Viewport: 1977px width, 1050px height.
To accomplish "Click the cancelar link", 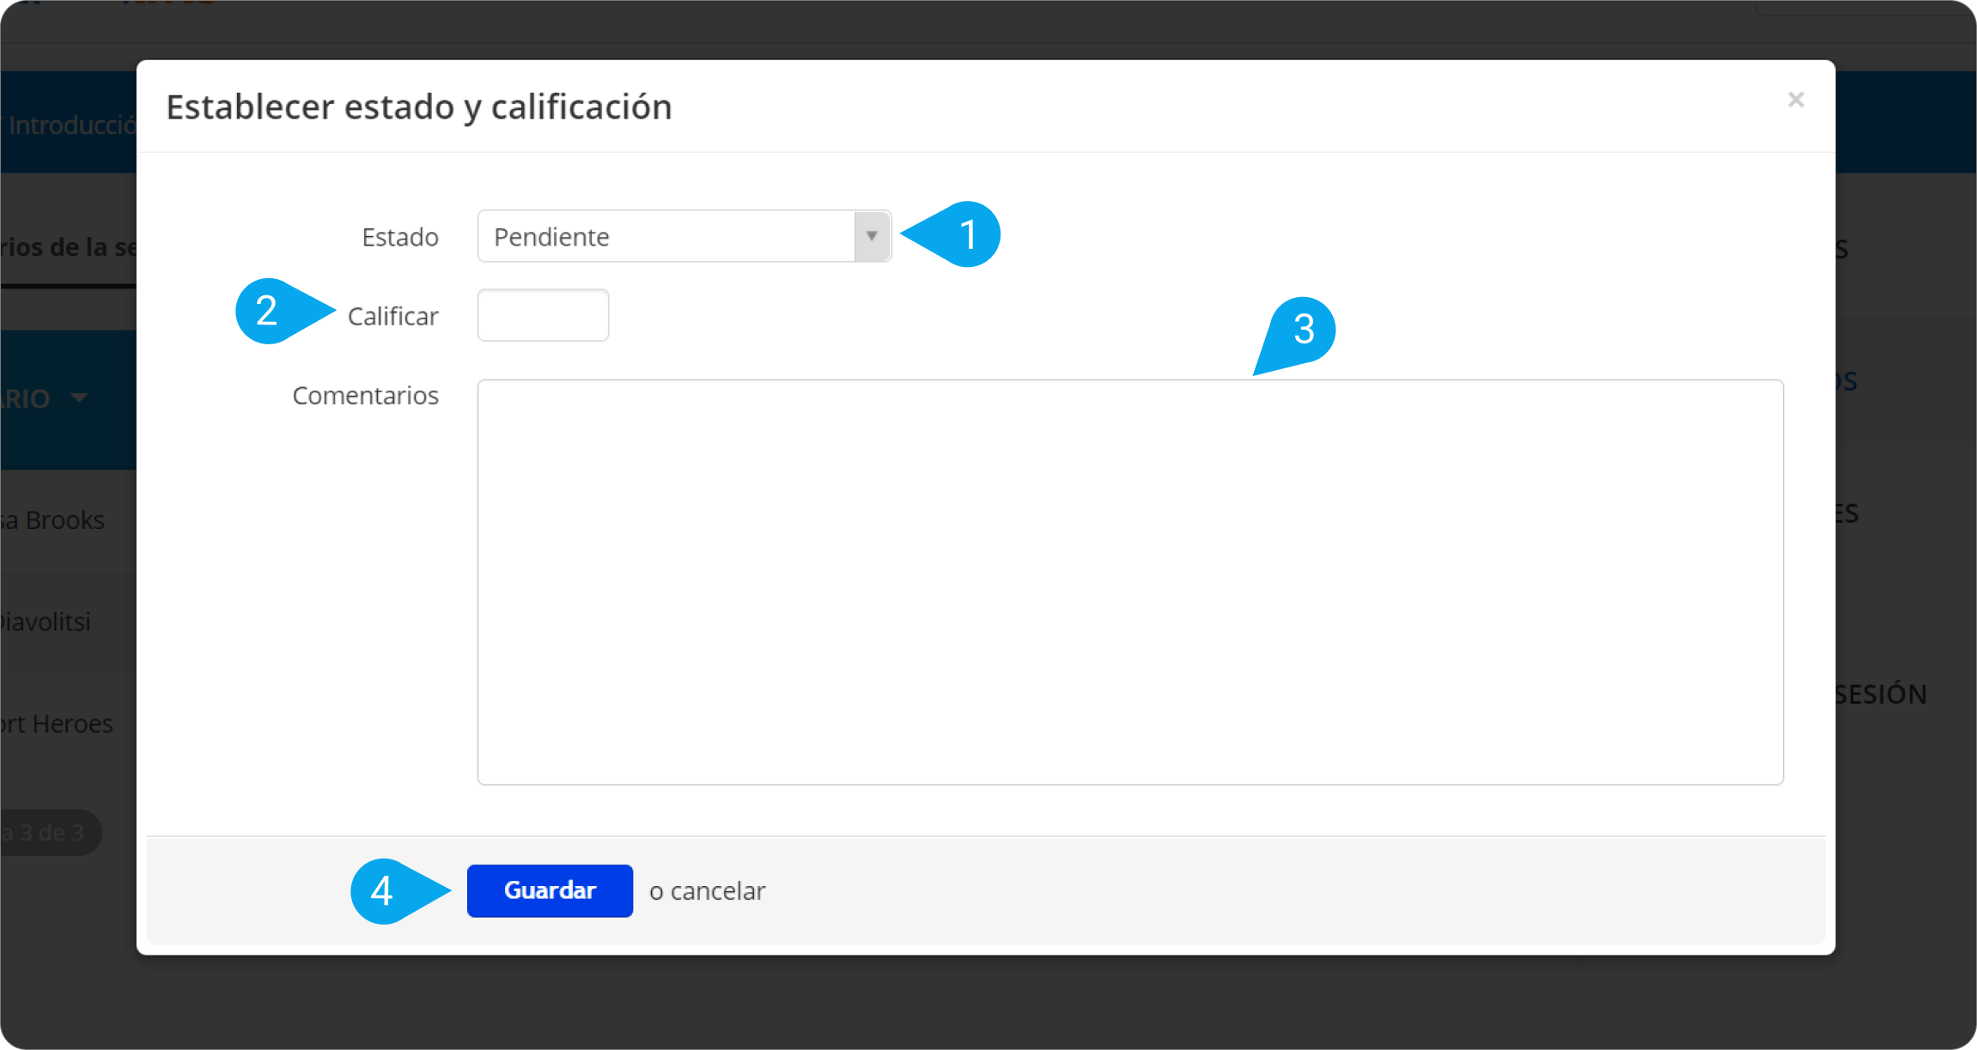I will [x=717, y=891].
